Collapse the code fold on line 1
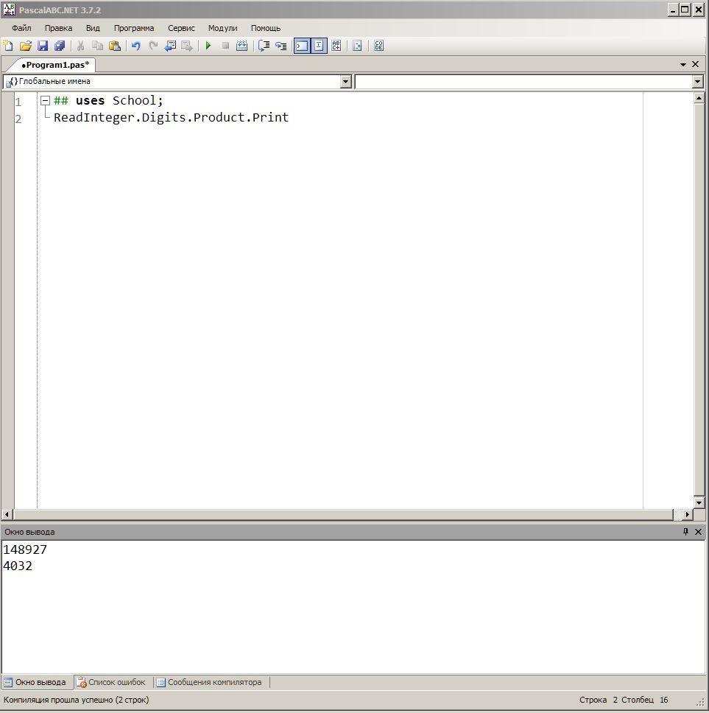The image size is (709, 713). click(x=45, y=100)
